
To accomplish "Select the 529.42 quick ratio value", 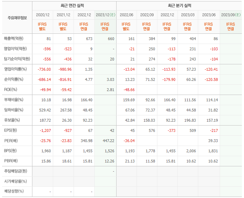I will point(45,110).
